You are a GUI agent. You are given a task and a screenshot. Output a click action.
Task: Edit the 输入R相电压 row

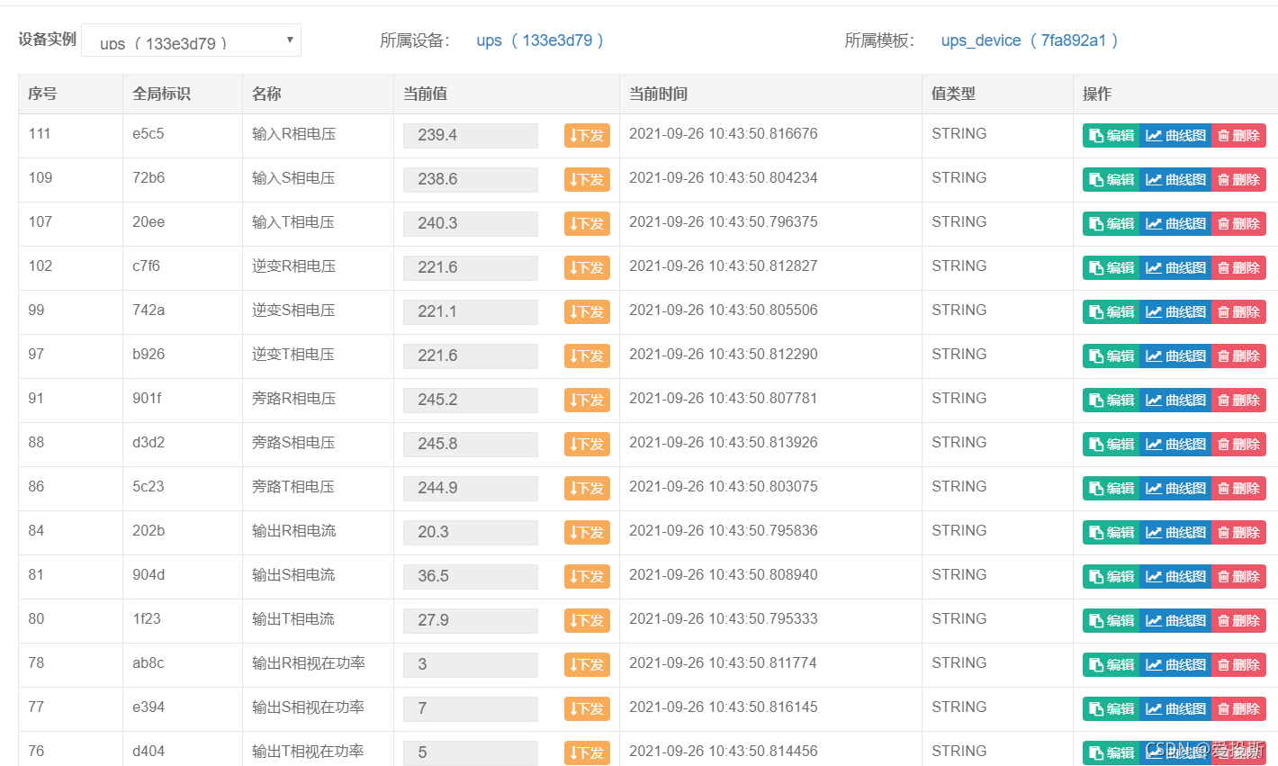[x=1111, y=135]
